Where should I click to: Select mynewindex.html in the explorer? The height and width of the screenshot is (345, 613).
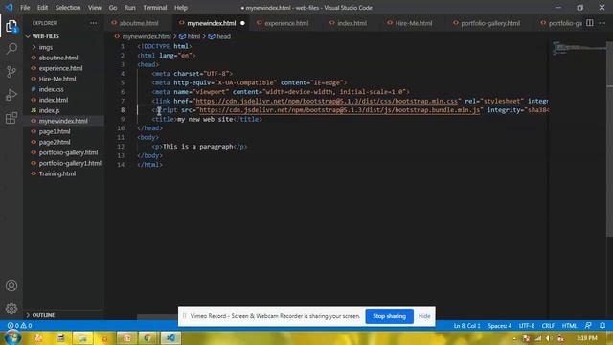coord(63,122)
